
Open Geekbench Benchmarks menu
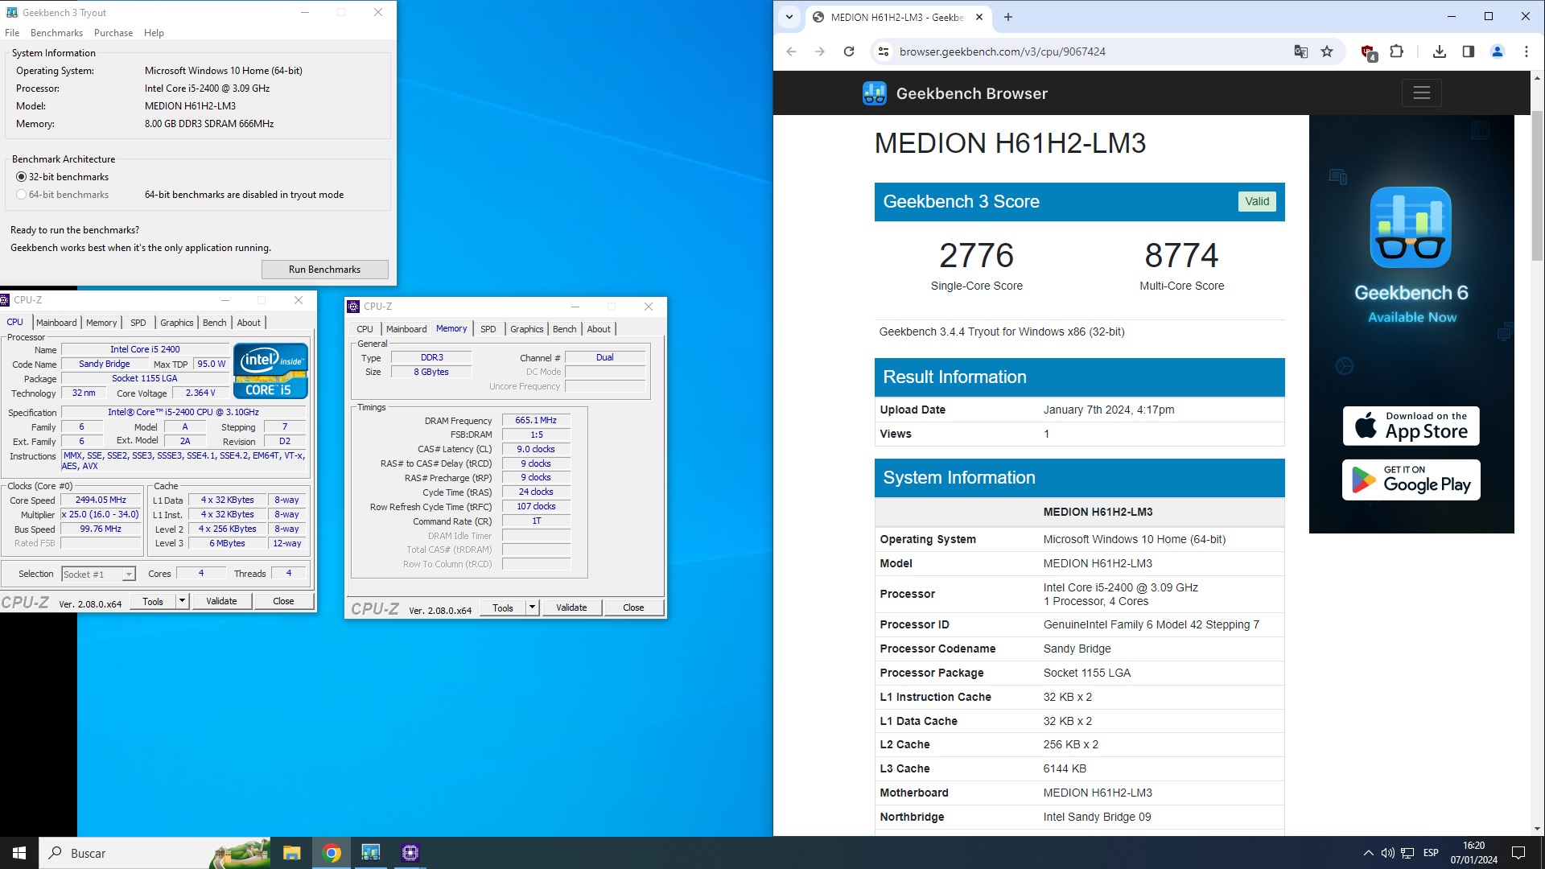pos(56,33)
